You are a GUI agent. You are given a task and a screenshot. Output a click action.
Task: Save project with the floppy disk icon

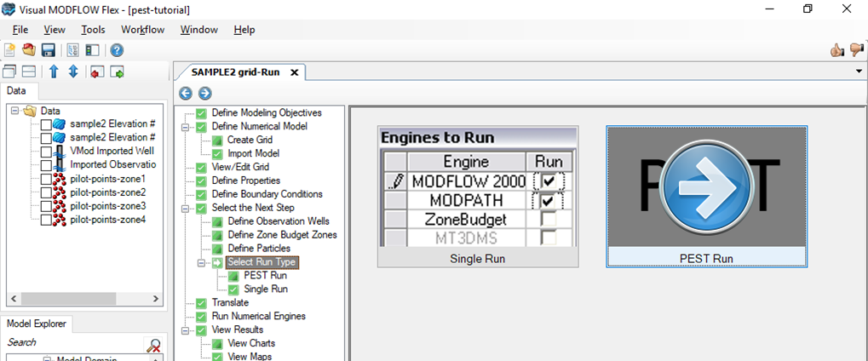pos(49,50)
